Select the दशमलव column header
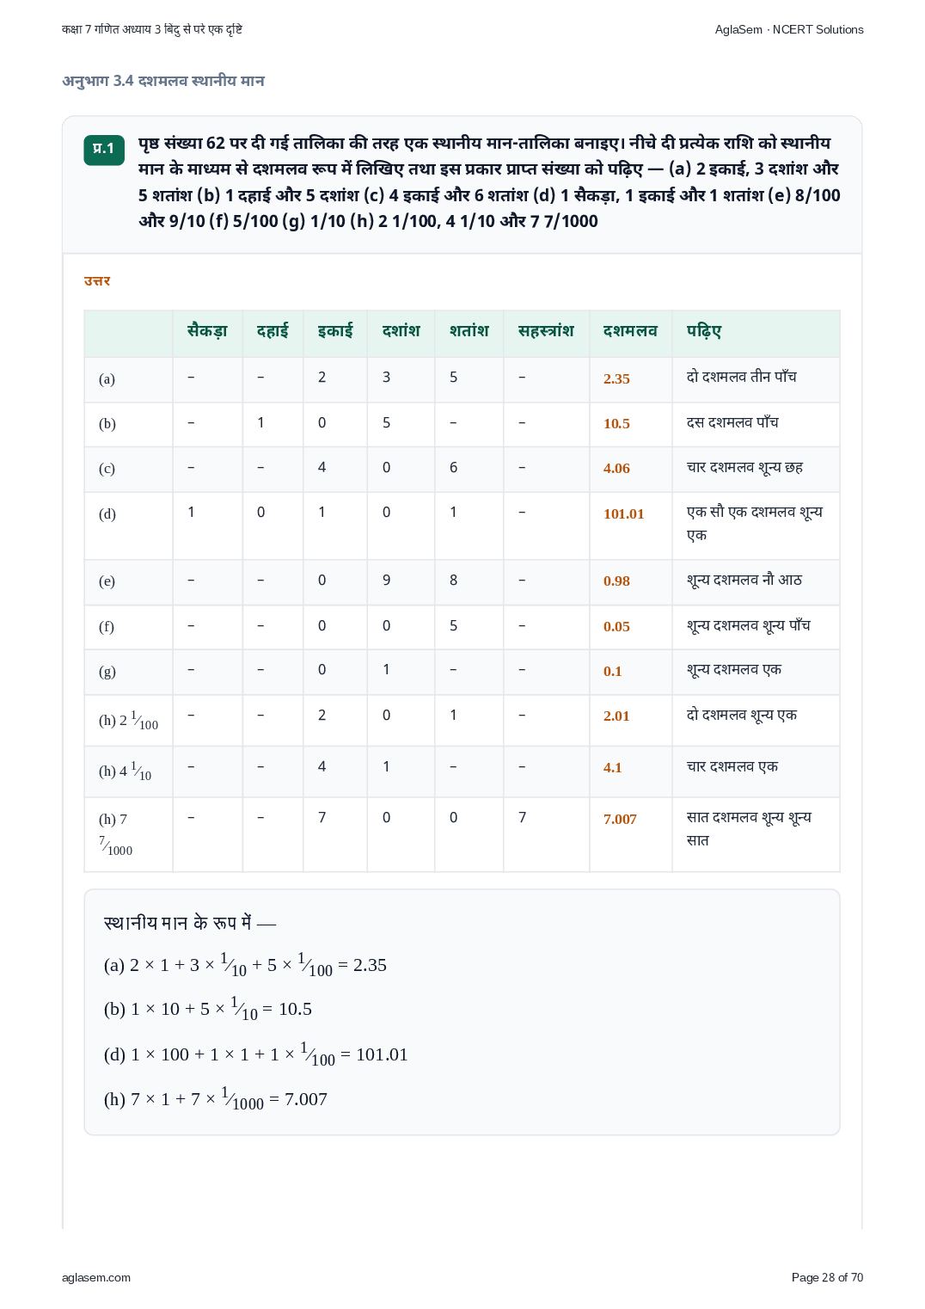Viewport: 925px width, 1309px height. (x=630, y=331)
